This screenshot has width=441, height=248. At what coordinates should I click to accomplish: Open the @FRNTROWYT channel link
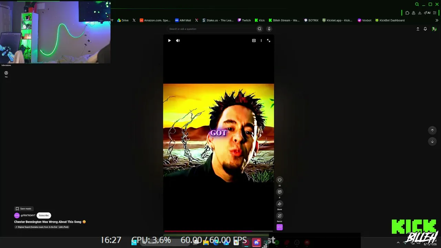click(x=28, y=216)
